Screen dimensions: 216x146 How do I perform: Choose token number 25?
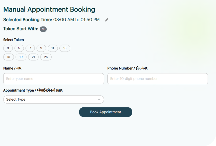click(x=46, y=57)
